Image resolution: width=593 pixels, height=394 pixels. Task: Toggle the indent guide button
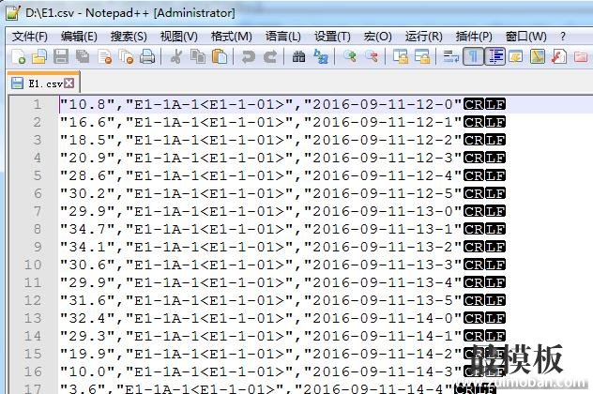pos(495,56)
